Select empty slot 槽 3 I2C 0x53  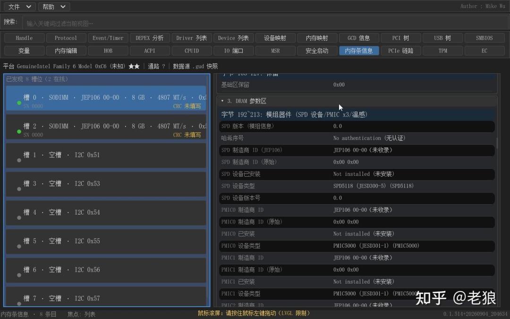[106, 184]
